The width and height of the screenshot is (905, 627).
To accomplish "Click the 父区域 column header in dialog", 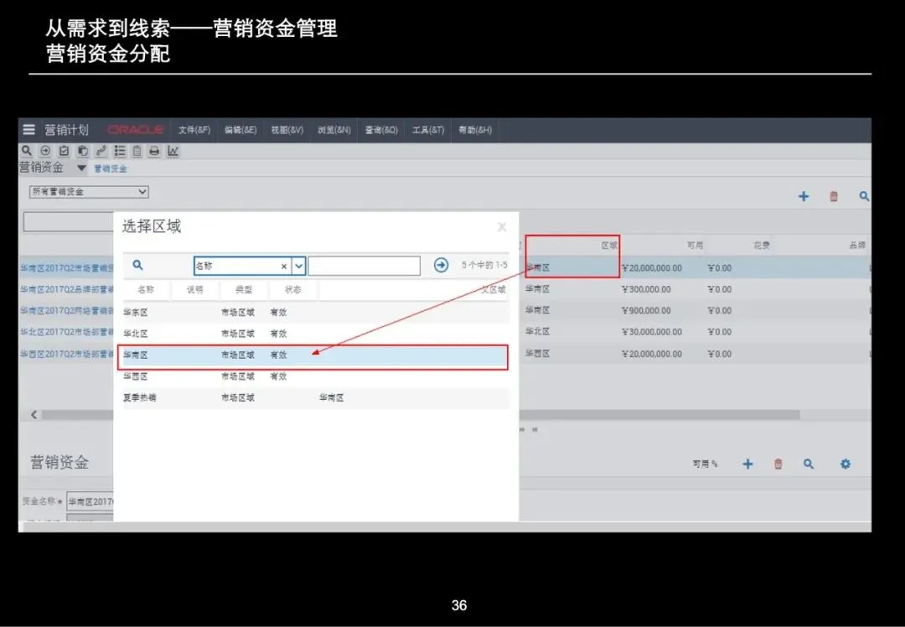I will [494, 289].
